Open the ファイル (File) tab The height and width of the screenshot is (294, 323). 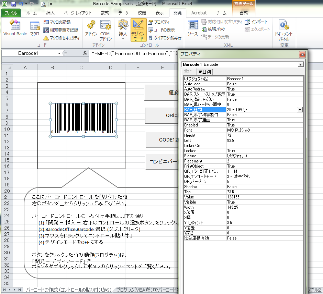[11, 13]
